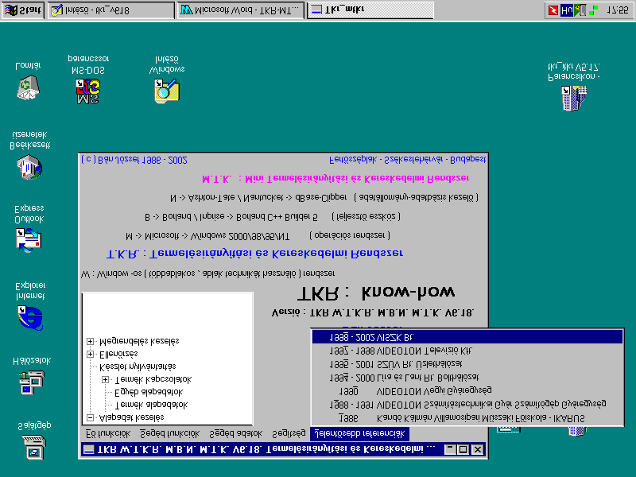
Task: Expand the Termék kapcsolatok tree node
Action: (106, 380)
